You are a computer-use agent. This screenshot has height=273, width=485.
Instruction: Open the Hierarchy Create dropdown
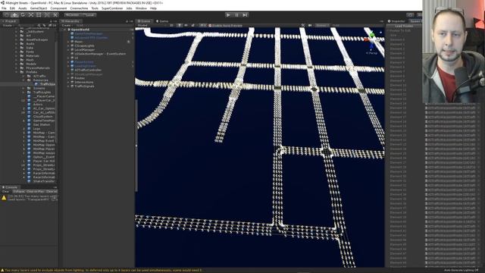point(67,25)
